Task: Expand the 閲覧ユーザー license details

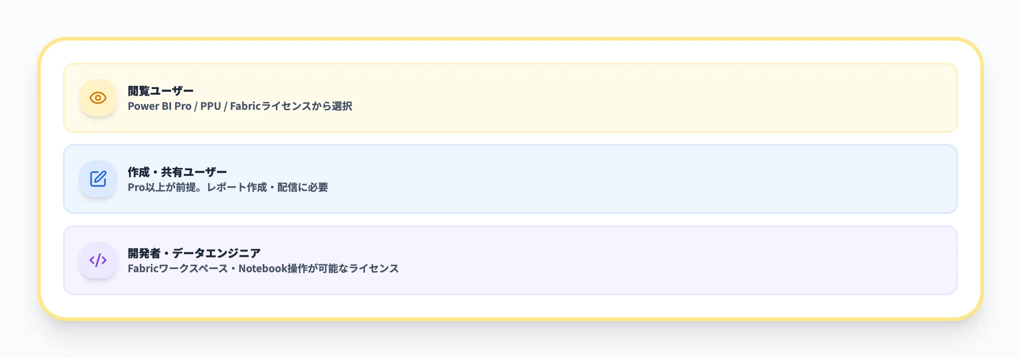Action: (509, 98)
